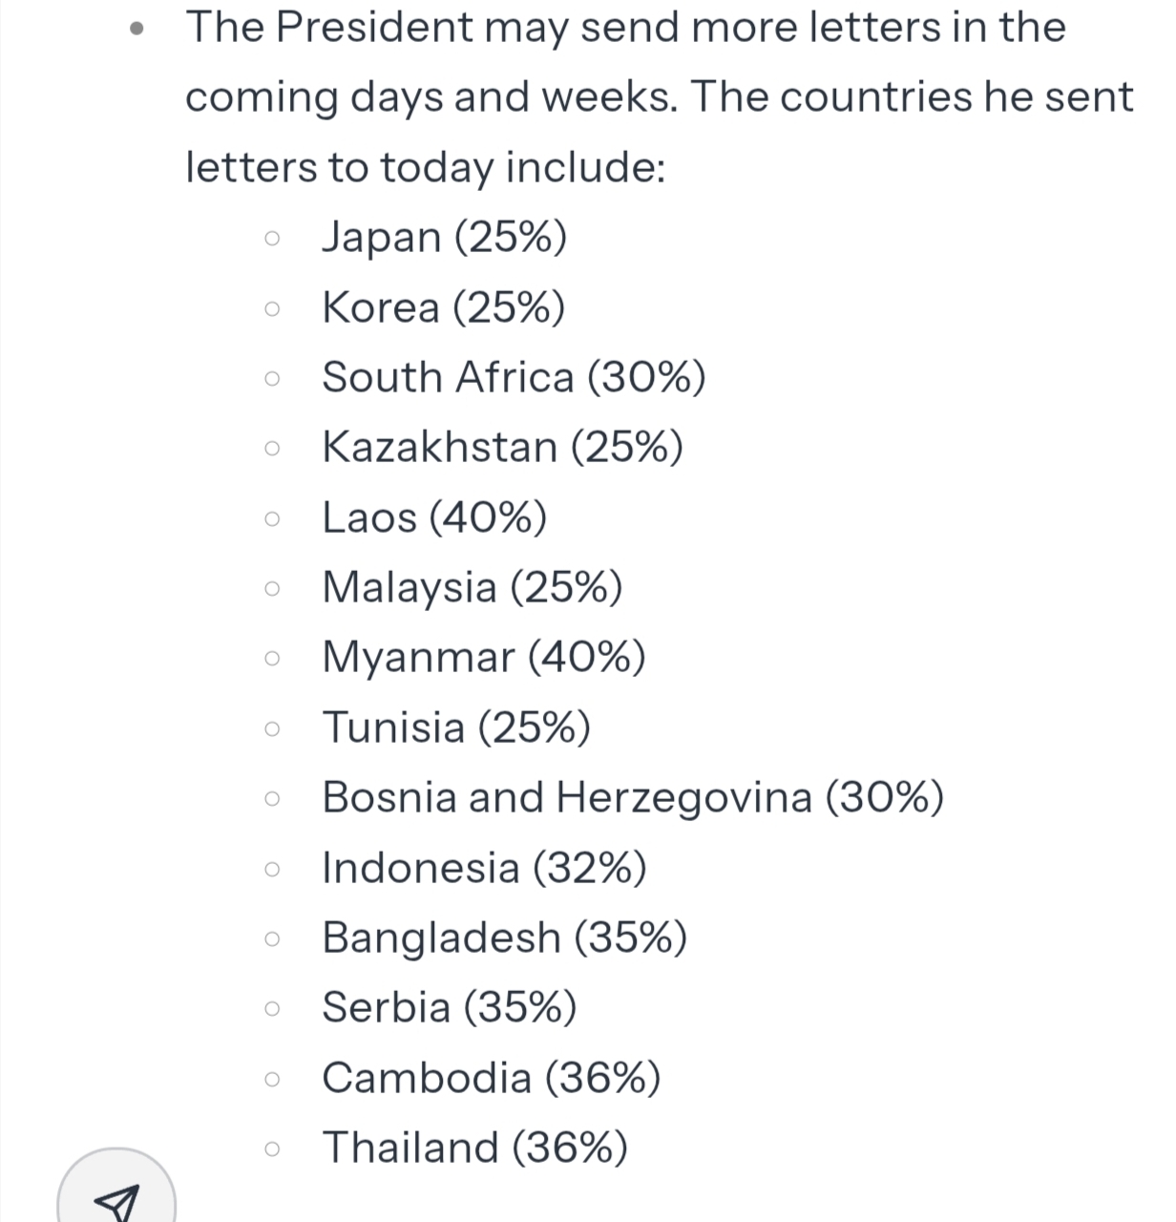Click the paper plane send icon
Image resolution: width=1176 pixels, height=1222 pixels.
click(117, 1200)
